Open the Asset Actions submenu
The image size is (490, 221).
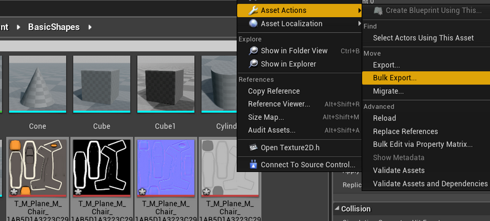300,10
